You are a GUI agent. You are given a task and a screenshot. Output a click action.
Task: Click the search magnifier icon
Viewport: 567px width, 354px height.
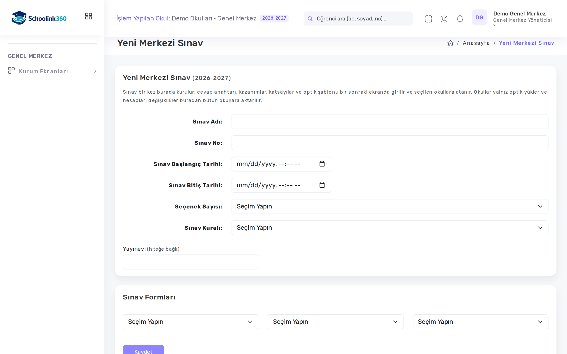(310, 19)
